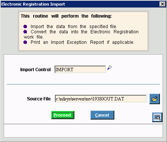Close the Electronic Registration Import dialog
Image resolution: width=167 pixels, height=142 pixels.
click(x=163, y=4)
